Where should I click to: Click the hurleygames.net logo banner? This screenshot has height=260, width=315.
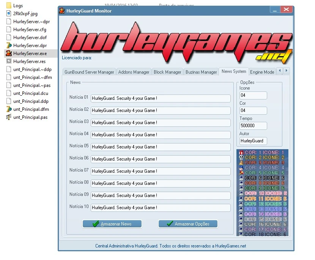click(176, 42)
